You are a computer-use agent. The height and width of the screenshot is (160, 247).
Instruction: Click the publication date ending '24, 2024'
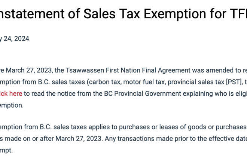coord(15,39)
